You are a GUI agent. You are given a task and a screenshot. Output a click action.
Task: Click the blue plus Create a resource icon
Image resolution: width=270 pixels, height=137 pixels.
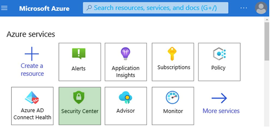click(32, 54)
